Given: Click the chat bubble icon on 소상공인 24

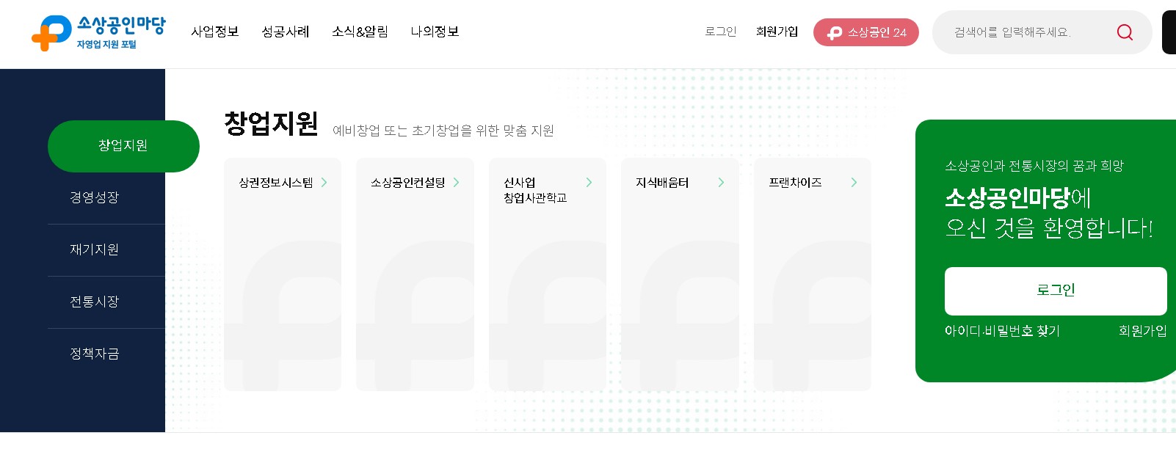Looking at the screenshot, I should [834, 32].
